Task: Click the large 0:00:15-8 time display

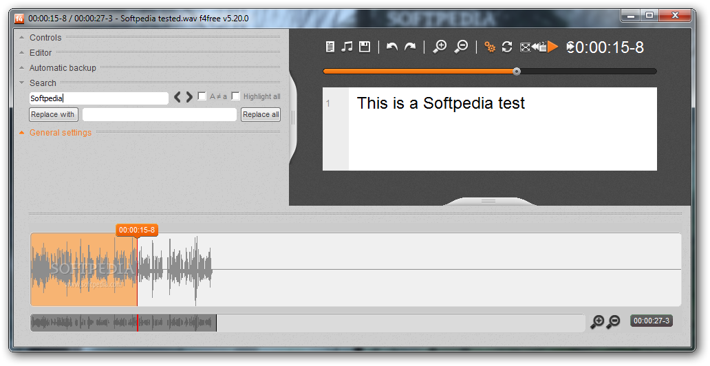Action: [605, 47]
